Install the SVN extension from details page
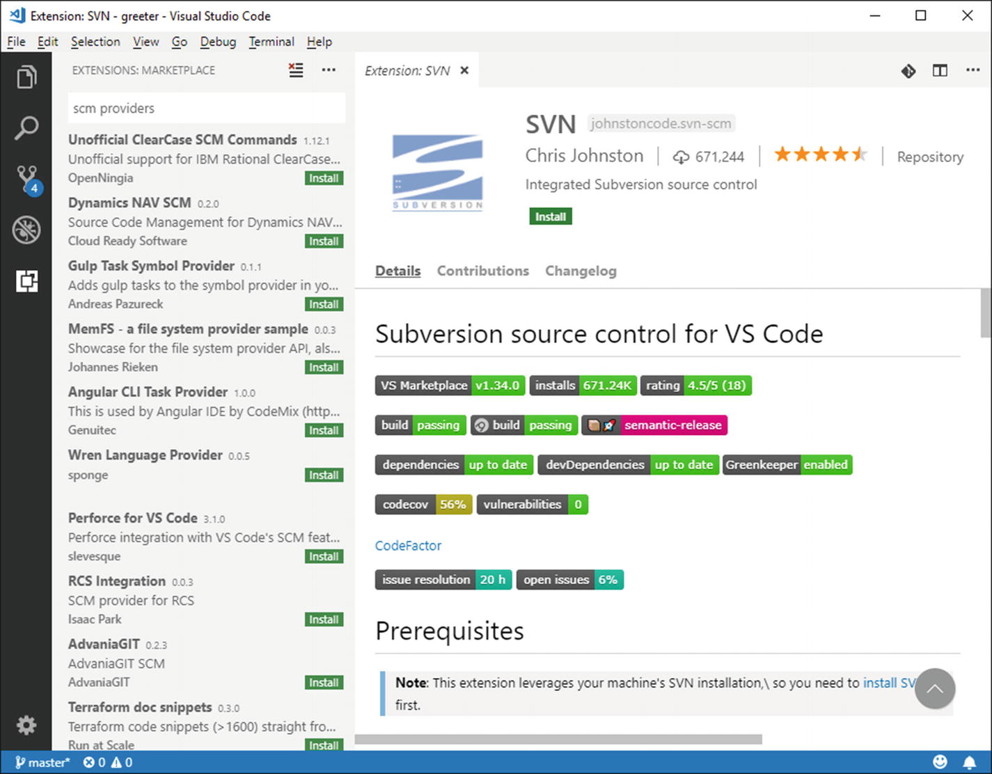The width and height of the screenshot is (992, 774). 551,216
